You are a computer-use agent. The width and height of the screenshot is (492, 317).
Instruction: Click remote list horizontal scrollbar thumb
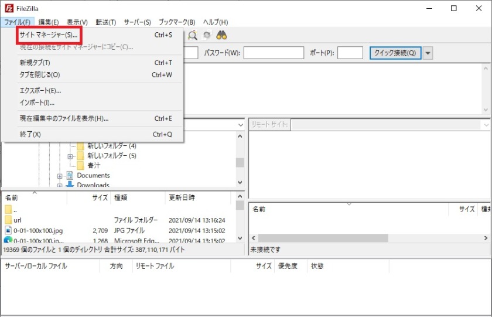pyautogui.click(x=323, y=238)
